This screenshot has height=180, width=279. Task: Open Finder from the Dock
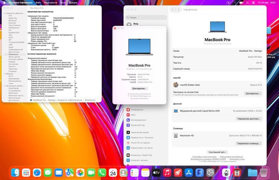point(15,173)
